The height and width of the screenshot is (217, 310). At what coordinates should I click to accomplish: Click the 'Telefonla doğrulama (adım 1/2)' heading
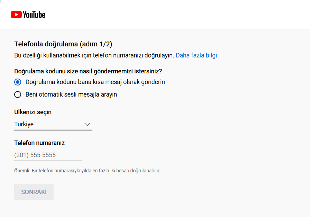63,44
